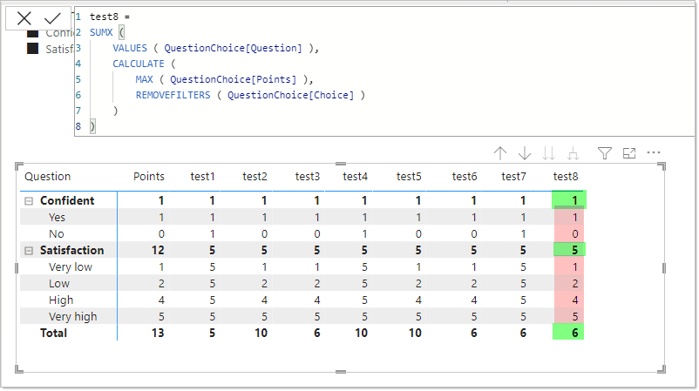Go to next level with double arrows
Image resolution: width=699 pixels, height=391 pixels.
(549, 153)
